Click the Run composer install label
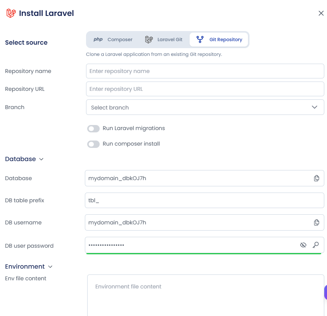The width and height of the screenshot is (327, 316). [131, 144]
